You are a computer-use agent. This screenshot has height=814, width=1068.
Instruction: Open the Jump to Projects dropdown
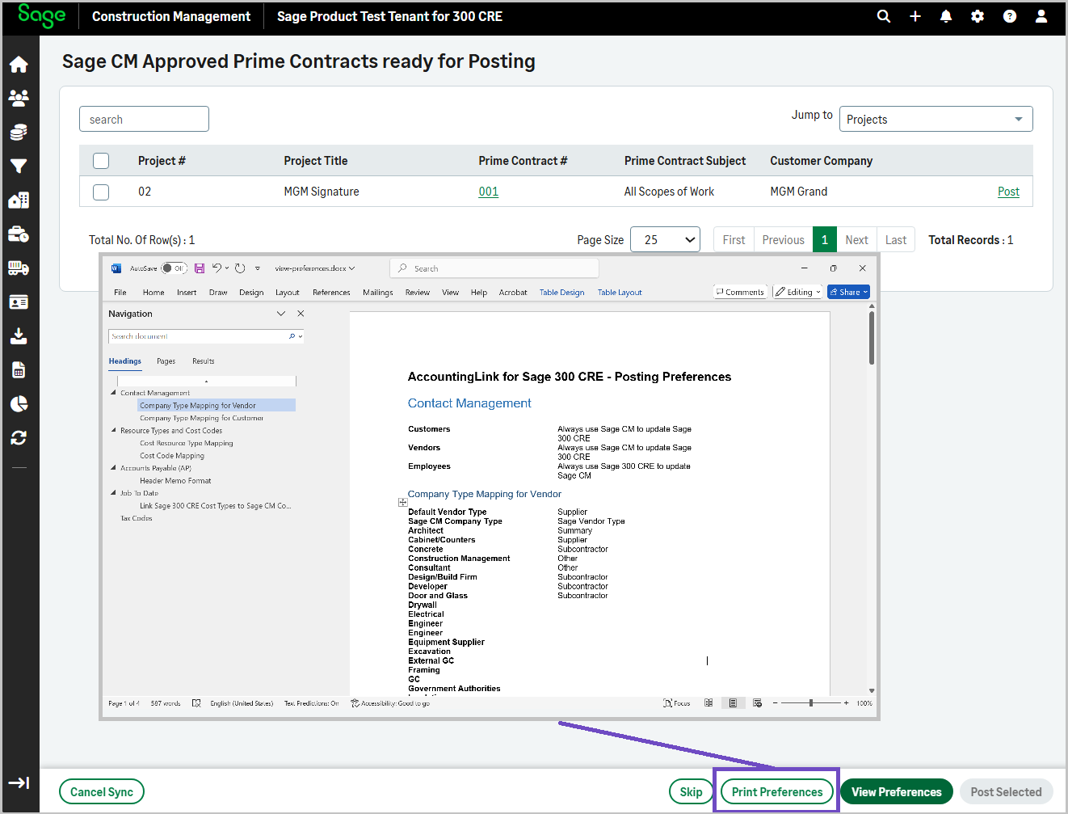click(936, 120)
